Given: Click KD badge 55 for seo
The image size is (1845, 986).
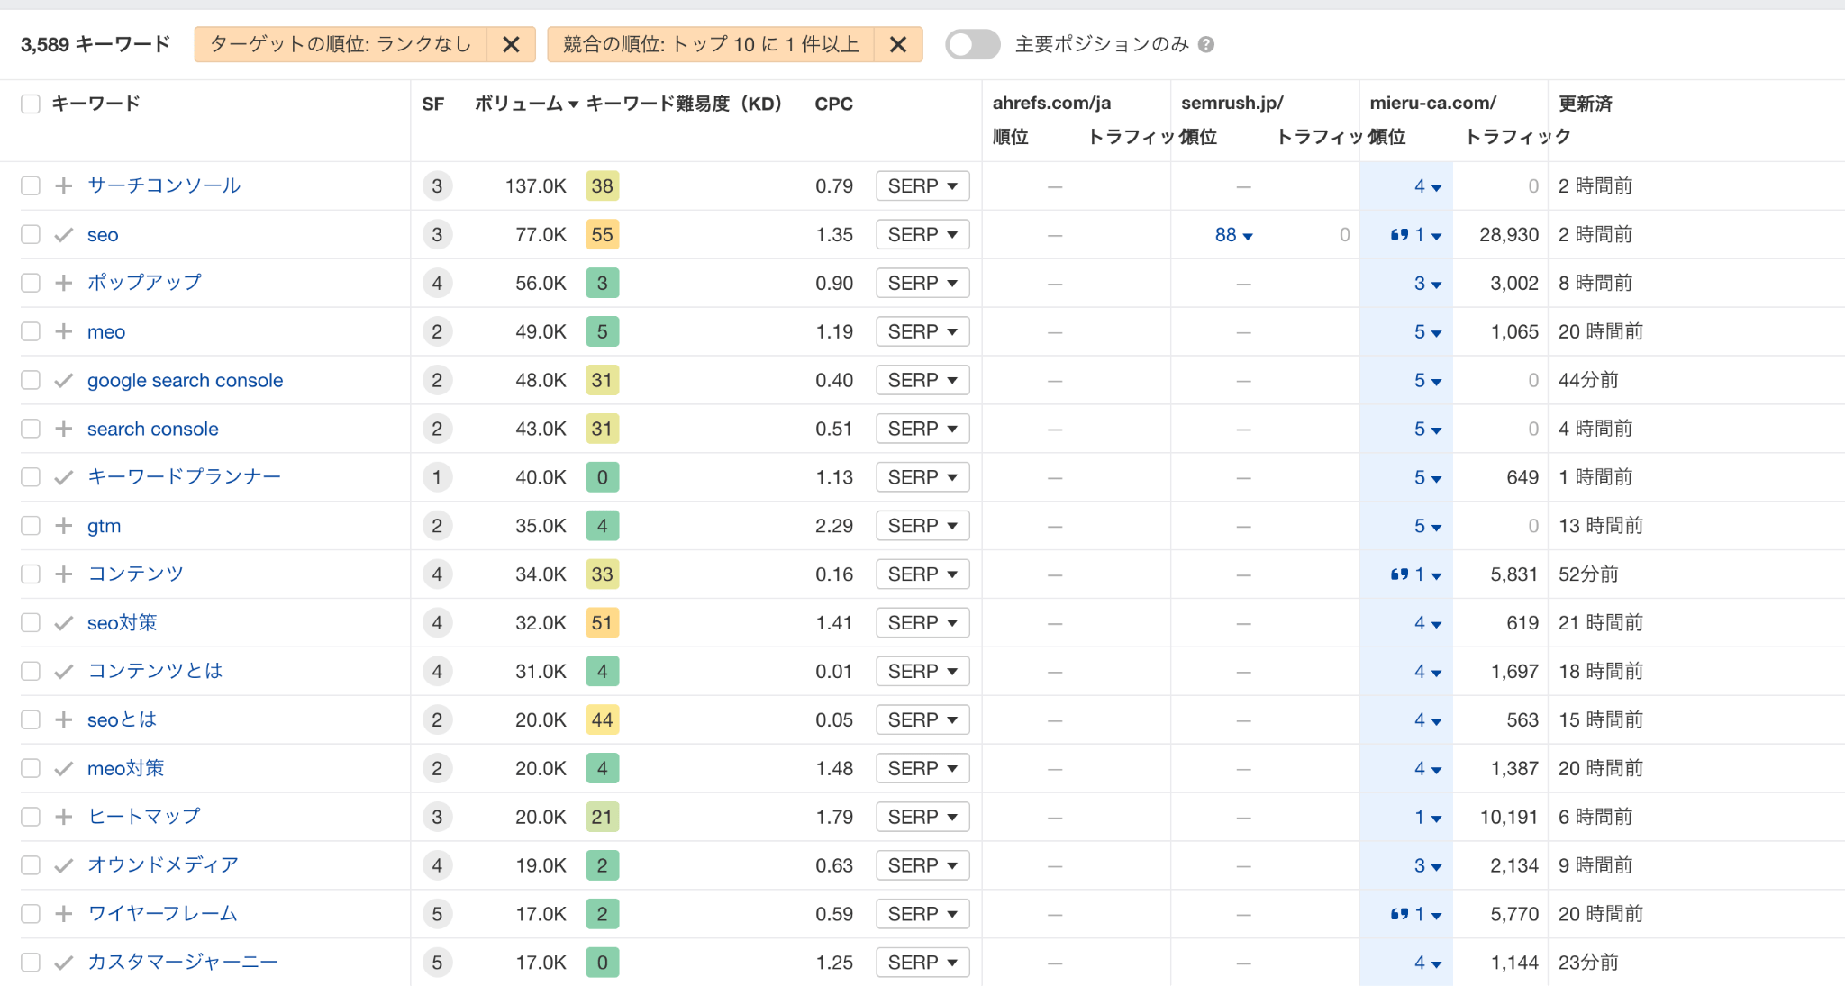Looking at the screenshot, I should click(x=602, y=235).
